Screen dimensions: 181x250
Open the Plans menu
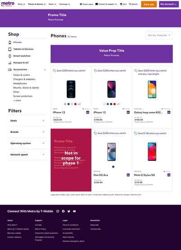pos(21,4)
